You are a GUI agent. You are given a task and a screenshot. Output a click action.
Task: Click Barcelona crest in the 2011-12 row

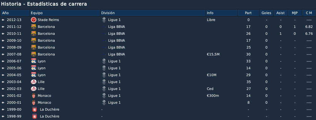pyautogui.click(x=33, y=27)
